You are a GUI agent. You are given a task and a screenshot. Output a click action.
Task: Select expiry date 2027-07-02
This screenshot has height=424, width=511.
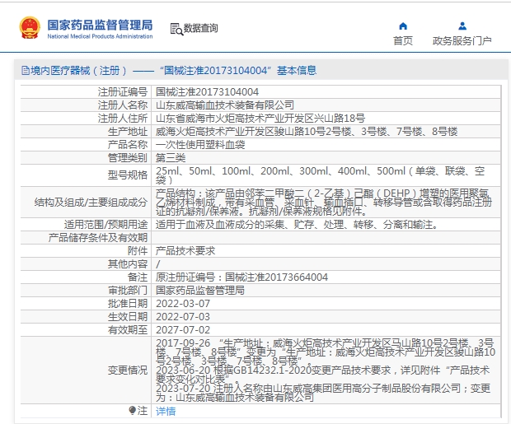pos(183,330)
